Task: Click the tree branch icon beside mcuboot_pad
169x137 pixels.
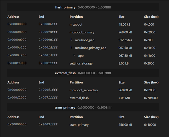Action: pyautogui.click(x=71, y=40)
